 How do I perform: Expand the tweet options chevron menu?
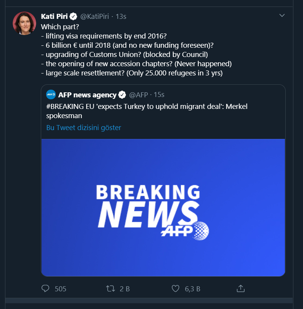click(282, 16)
